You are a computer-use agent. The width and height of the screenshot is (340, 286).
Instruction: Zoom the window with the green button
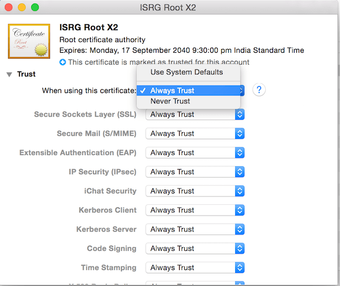[x=35, y=8]
